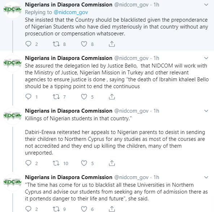Reply to the Dabiri-Erewa Northern Cyprus tweet
Image resolution: width=214 pixels, height=212 pixels.
(29, 163)
